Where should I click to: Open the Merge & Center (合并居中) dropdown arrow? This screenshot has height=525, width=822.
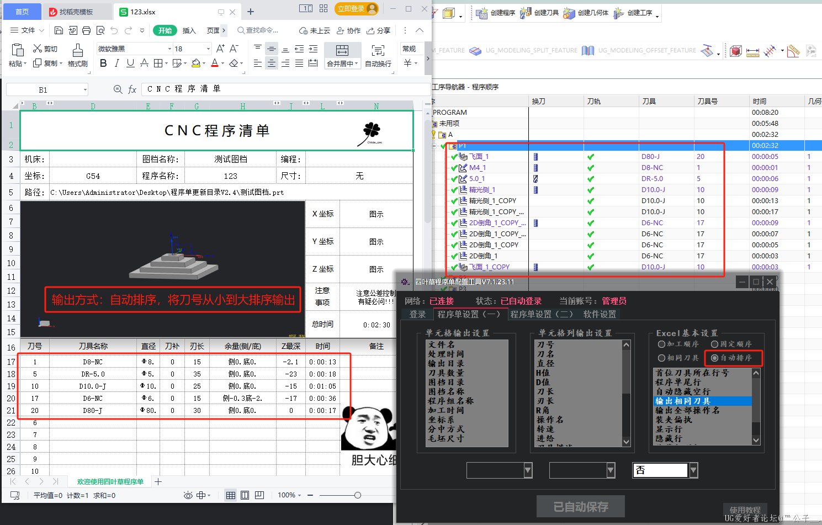(x=357, y=63)
